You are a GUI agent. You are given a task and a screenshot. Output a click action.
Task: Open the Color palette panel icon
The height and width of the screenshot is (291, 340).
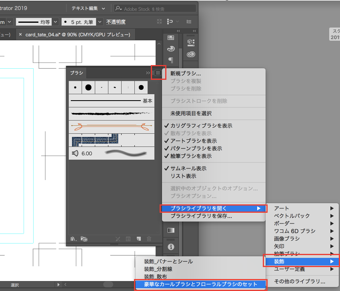pyautogui.click(x=171, y=49)
